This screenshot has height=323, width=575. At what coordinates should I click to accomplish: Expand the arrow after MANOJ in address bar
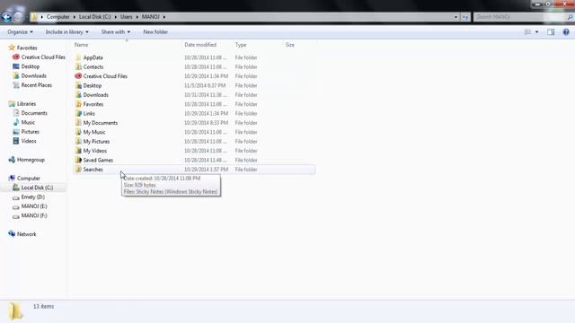[164, 17]
